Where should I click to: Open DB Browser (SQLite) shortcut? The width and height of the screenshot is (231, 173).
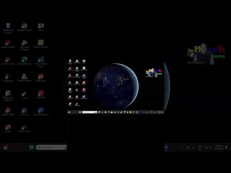pos(8,94)
